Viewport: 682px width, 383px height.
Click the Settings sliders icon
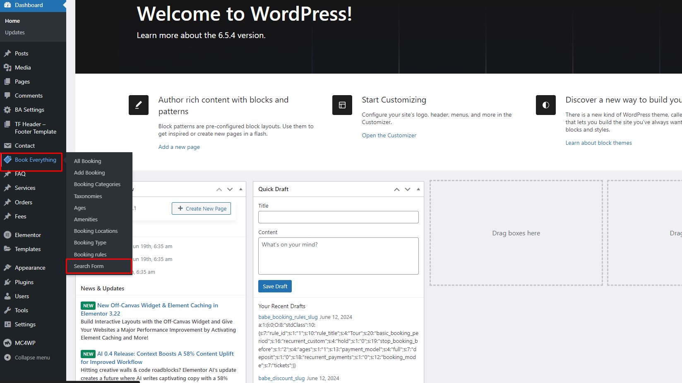pyautogui.click(x=7, y=324)
